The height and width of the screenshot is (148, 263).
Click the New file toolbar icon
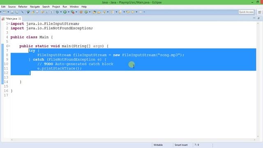click(5, 12)
